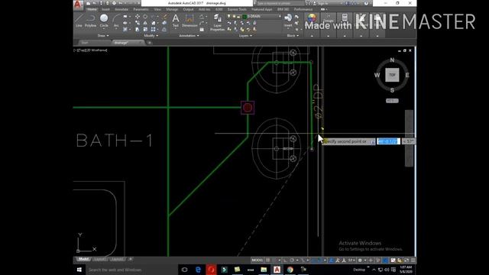The image size is (489, 275).
Task: Switch to the Insert ribbon tab
Action: (x=105, y=10)
